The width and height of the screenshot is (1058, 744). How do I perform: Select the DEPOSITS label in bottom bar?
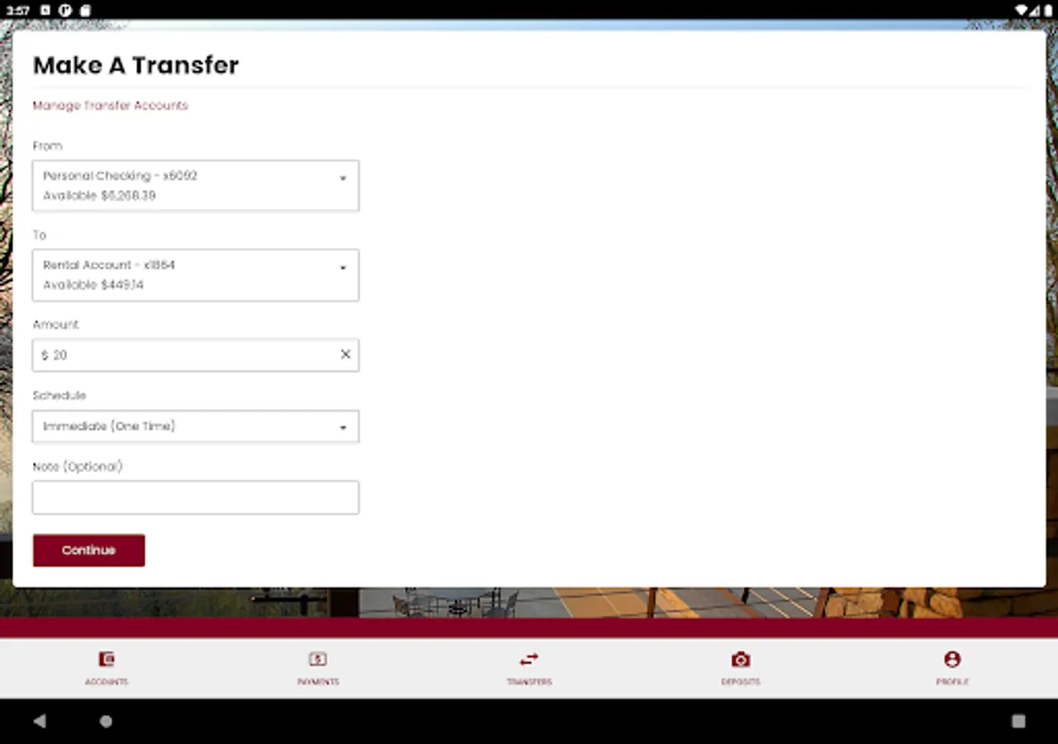pos(741,682)
